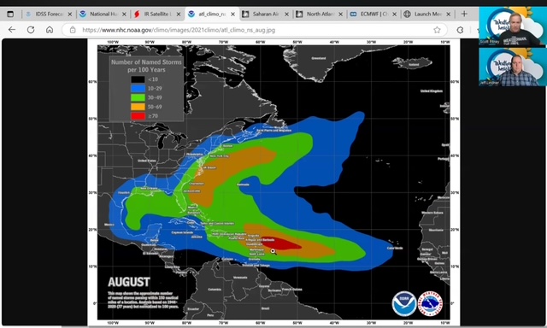The width and height of the screenshot is (547, 328).
Task: Select Jeff's video thumbnail
Action: pyautogui.click(x=513, y=67)
